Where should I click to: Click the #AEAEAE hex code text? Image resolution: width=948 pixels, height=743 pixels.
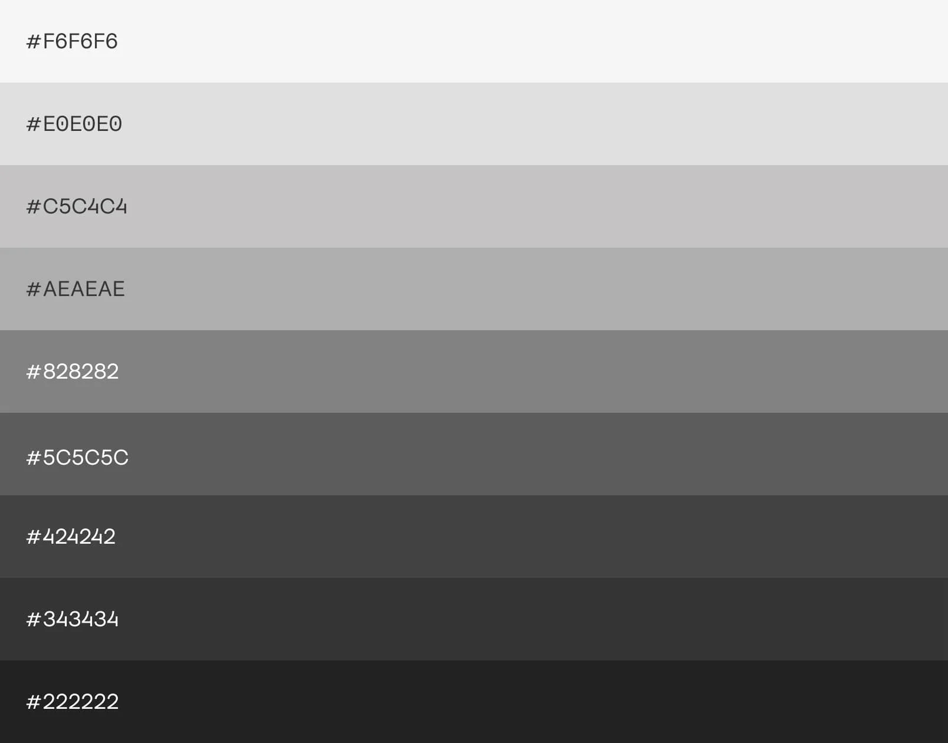tap(75, 289)
